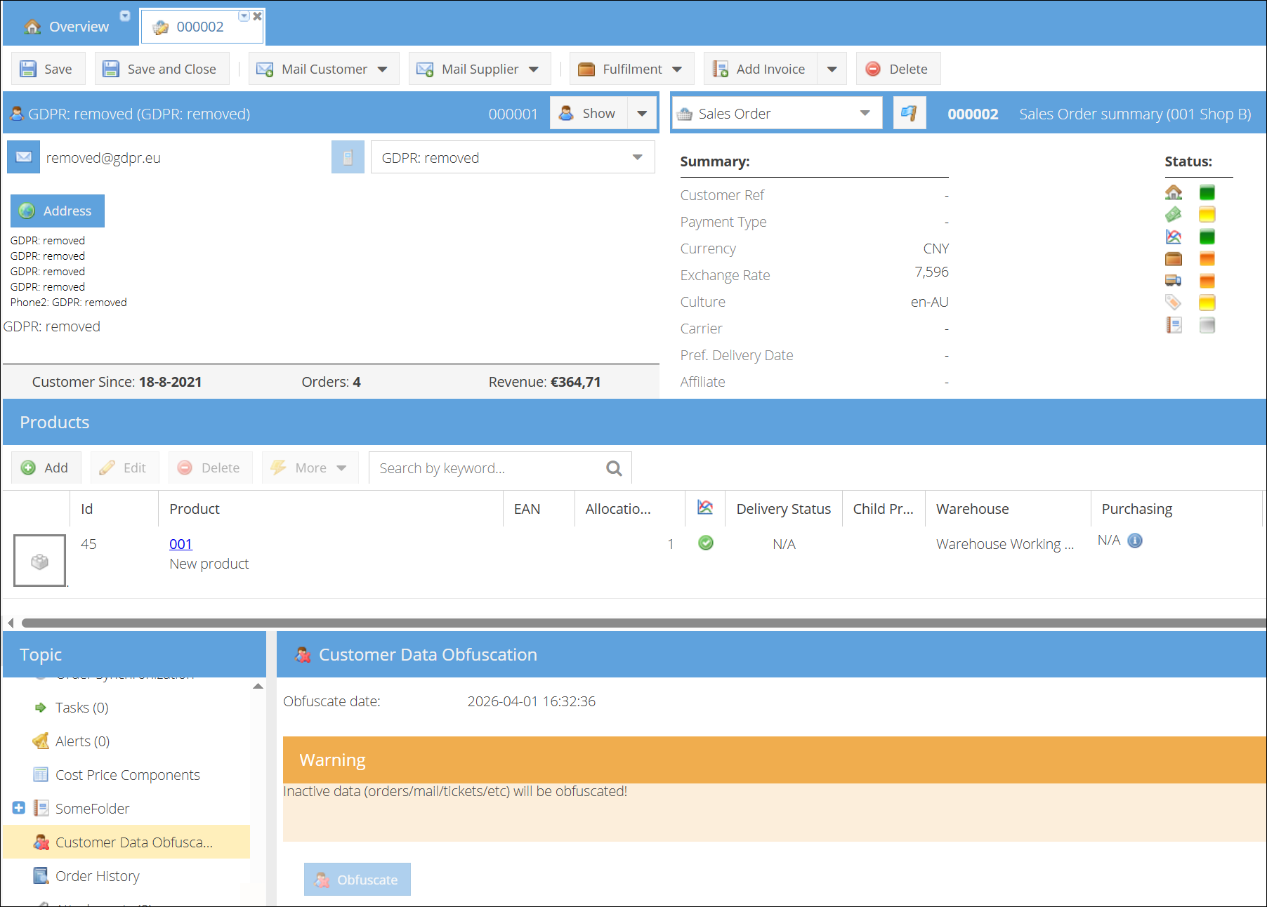This screenshot has height=907, width=1267.
Task: Select Order History in Topic list
Action: 98,876
